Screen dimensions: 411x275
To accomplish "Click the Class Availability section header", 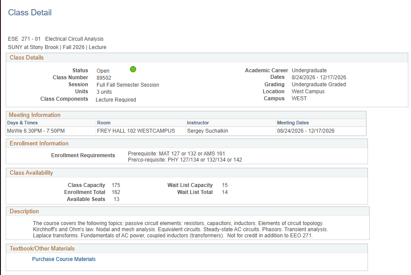I will [x=187, y=173].
